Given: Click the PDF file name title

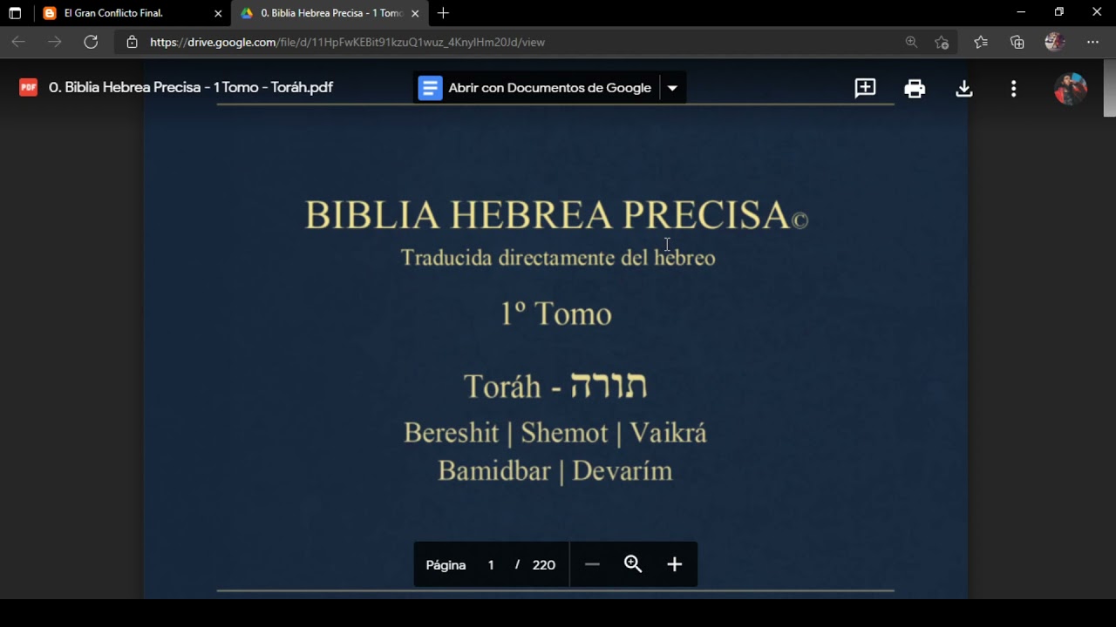Looking at the screenshot, I should [191, 87].
